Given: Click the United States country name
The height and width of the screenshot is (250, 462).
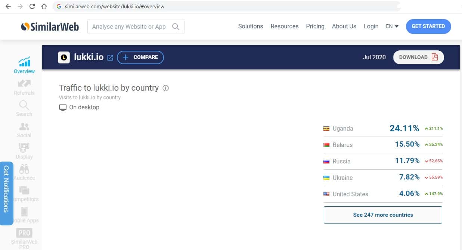Looking at the screenshot, I should pos(350,194).
